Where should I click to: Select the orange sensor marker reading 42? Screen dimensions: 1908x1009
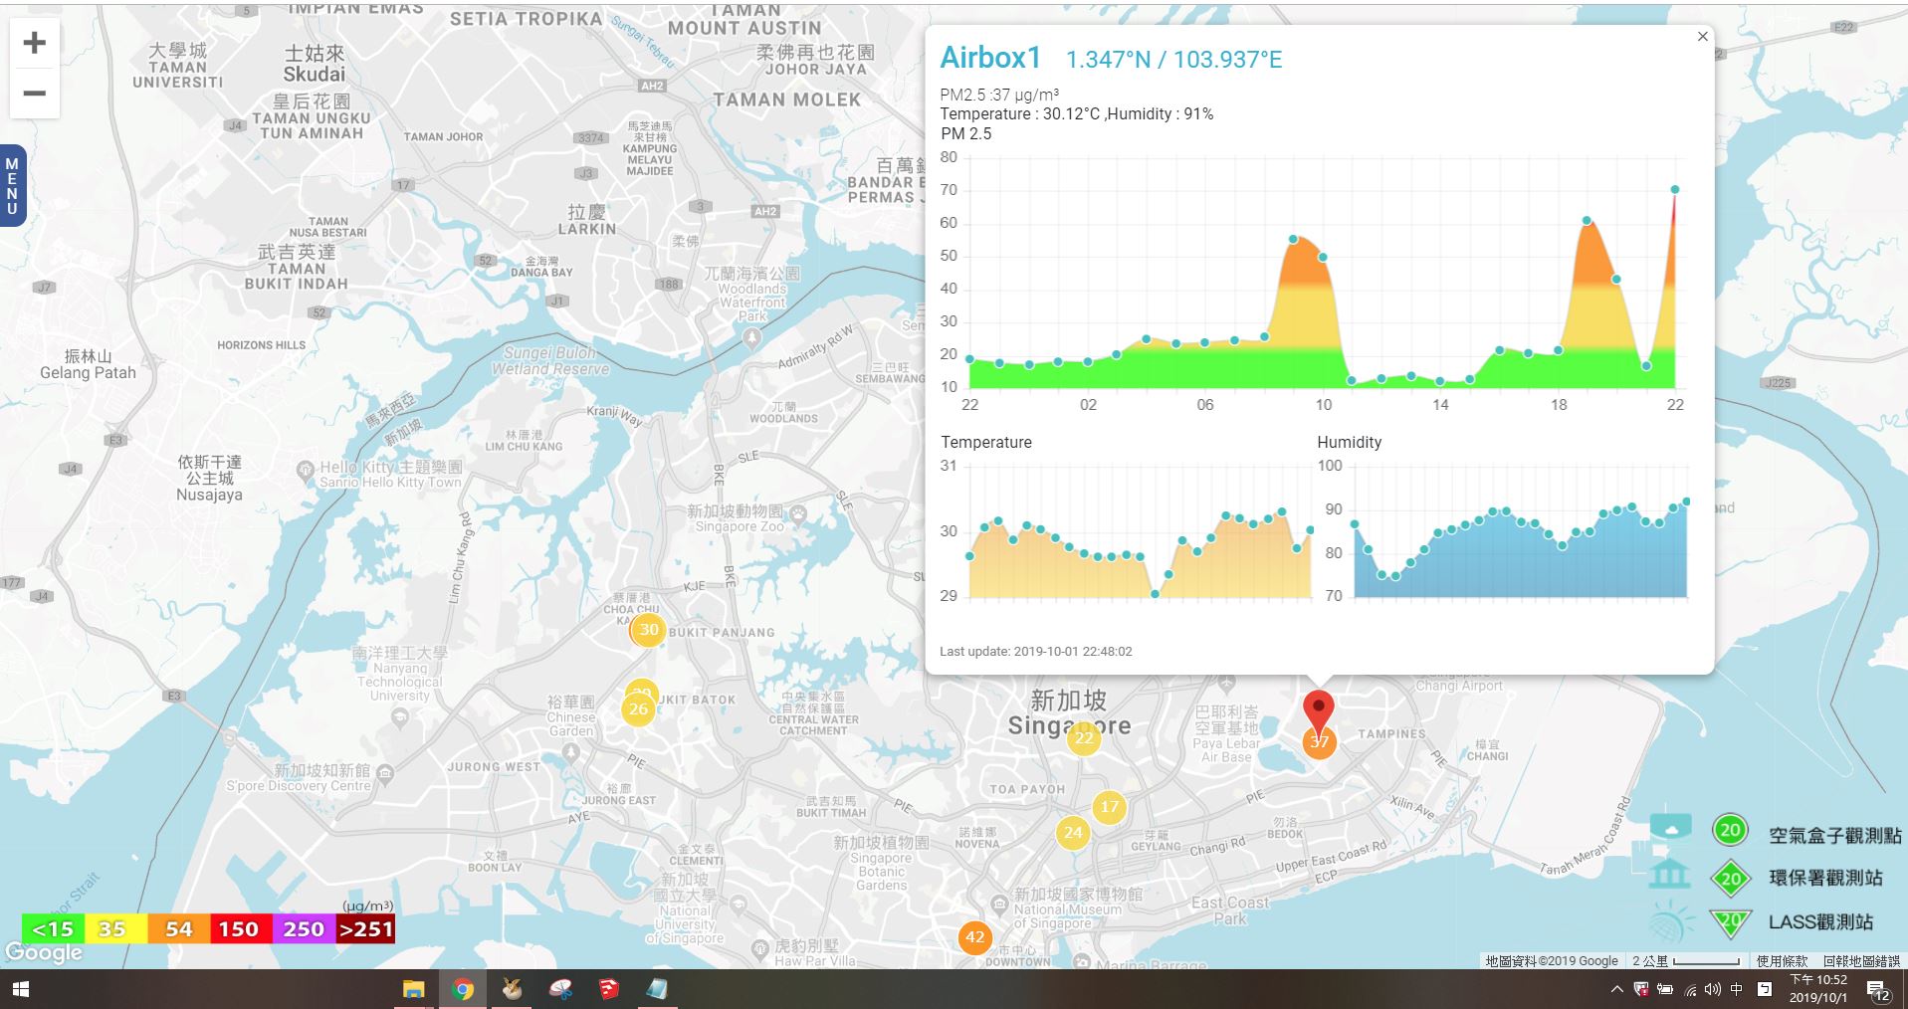coord(974,937)
